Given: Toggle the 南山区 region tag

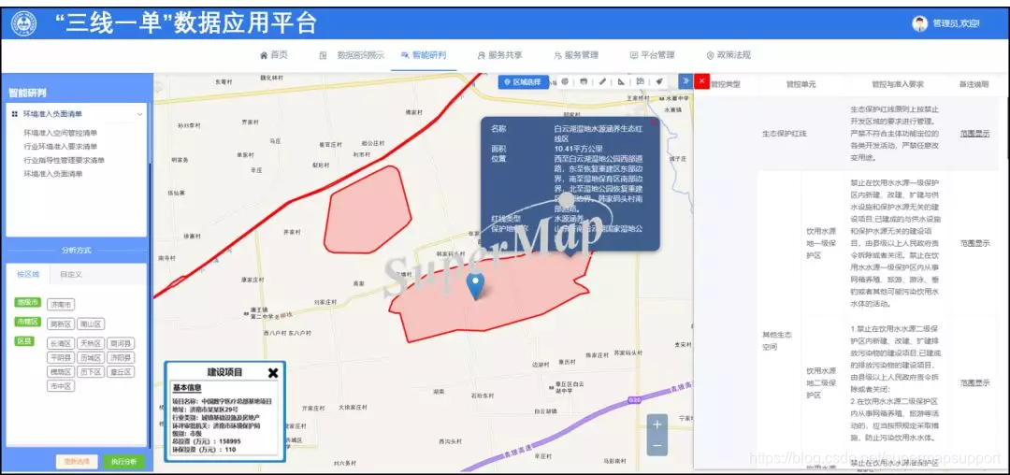Looking at the screenshot, I should [x=91, y=324].
